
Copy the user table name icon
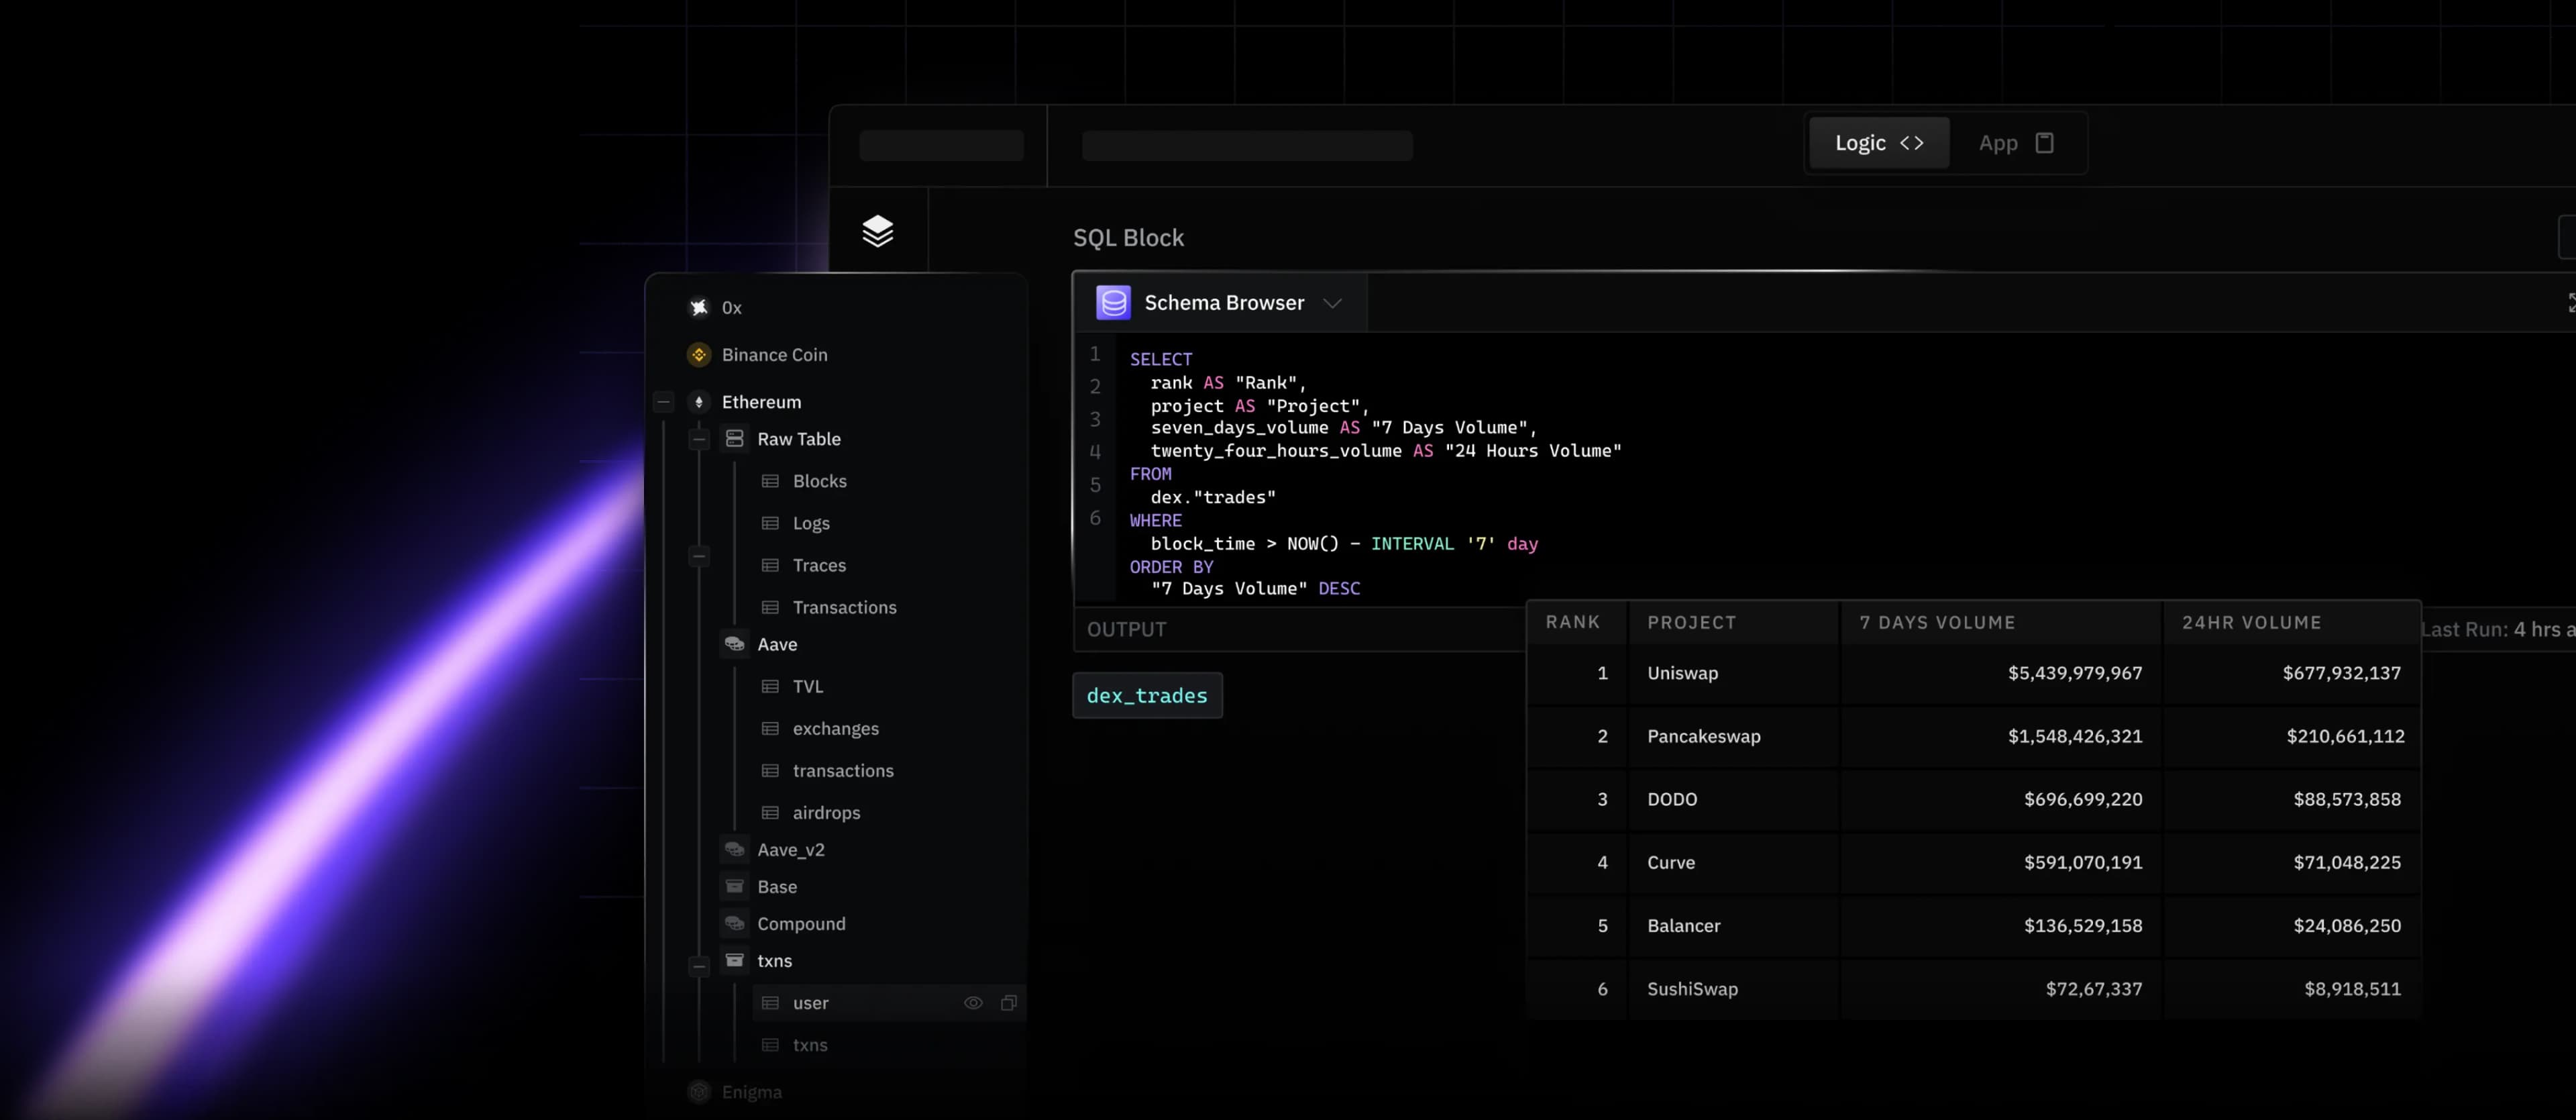tap(1009, 1002)
